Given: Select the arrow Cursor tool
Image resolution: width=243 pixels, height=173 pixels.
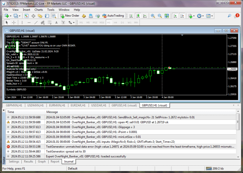Looking at the screenshot, I should pyautogui.click(x=7, y=22).
